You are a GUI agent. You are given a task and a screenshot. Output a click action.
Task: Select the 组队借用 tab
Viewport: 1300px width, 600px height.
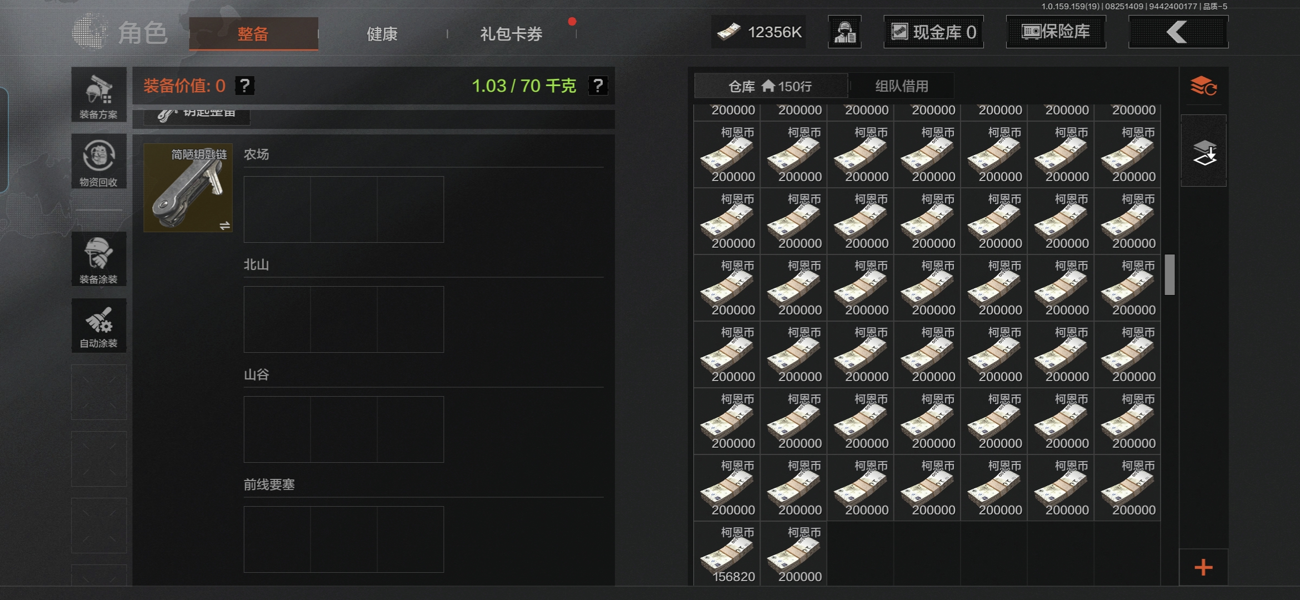tap(902, 86)
